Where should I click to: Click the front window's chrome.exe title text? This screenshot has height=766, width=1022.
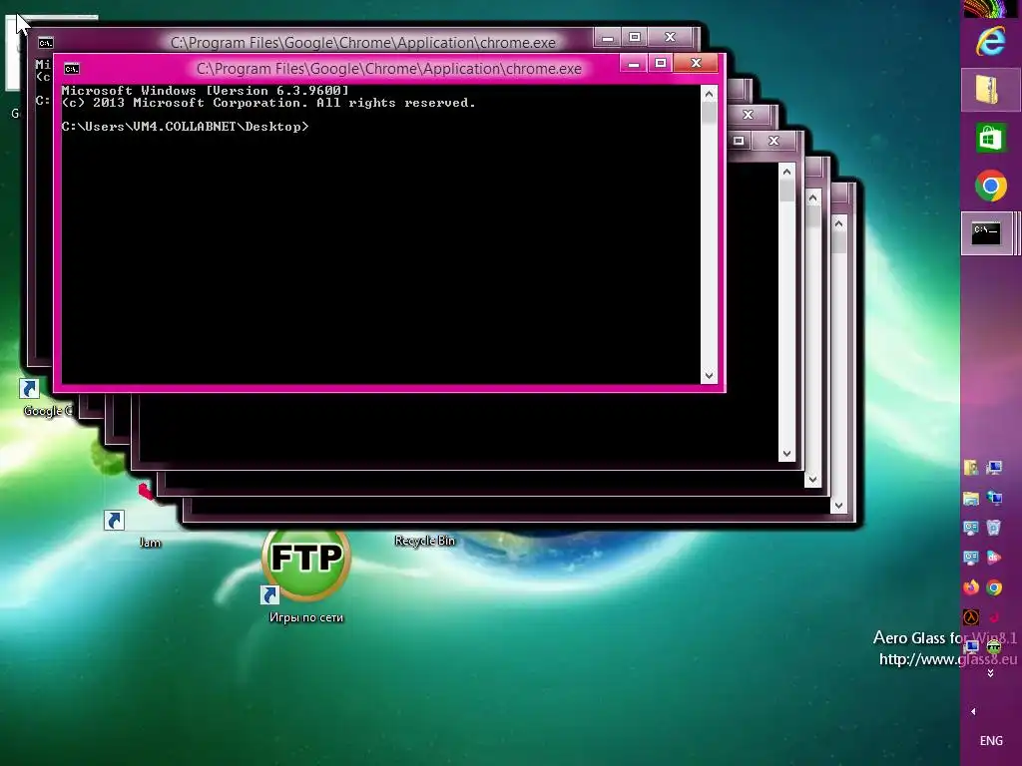[389, 69]
